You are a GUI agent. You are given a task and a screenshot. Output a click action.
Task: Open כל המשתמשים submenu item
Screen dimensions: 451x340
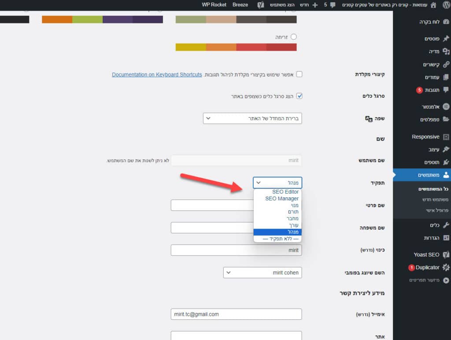point(433,189)
